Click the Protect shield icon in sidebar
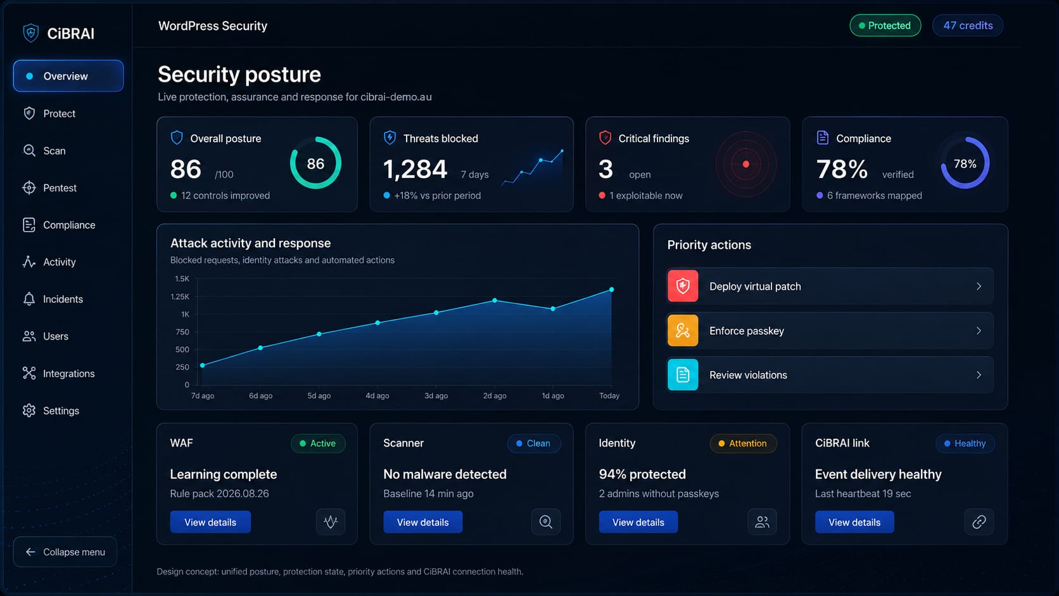The image size is (1059, 596). pos(29,113)
